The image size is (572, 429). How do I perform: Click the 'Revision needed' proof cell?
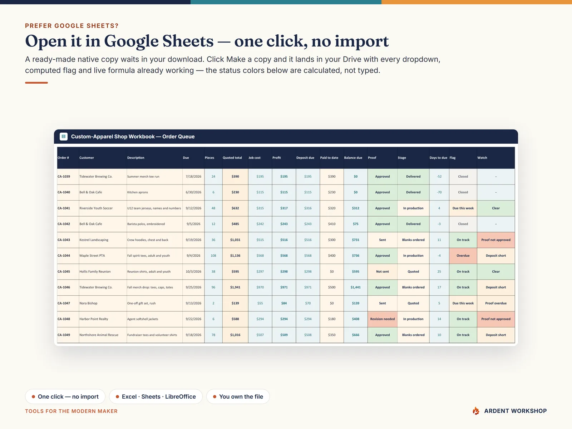(x=383, y=319)
